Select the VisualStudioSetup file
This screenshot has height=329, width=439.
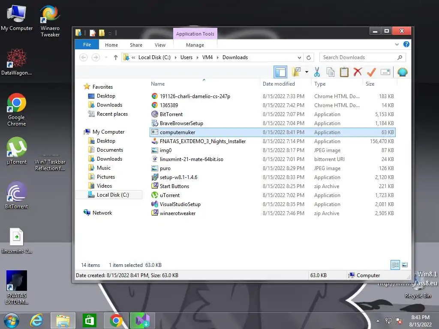(273, 204)
